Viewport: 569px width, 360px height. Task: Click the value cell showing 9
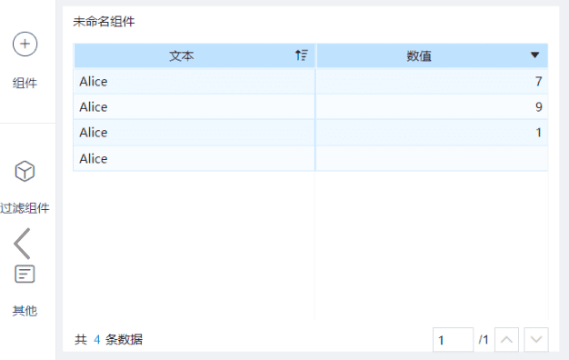(x=432, y=106)
